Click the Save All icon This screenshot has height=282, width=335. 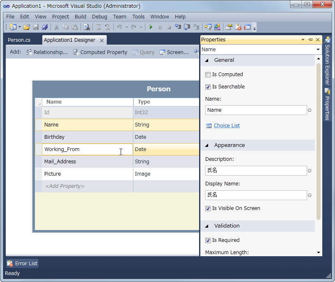pyautogui.click(x=45, y=27)
